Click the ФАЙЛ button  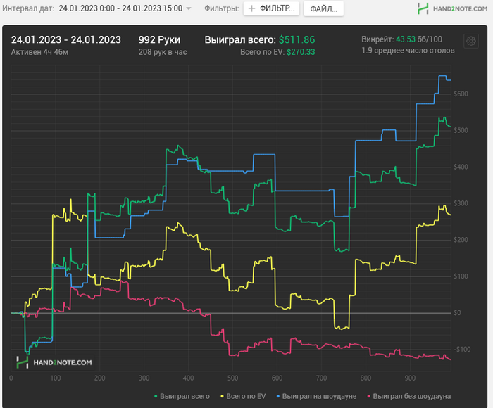click(x=323, y=9)
